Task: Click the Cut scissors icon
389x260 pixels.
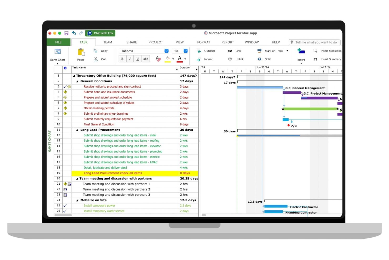Action: 96,59
